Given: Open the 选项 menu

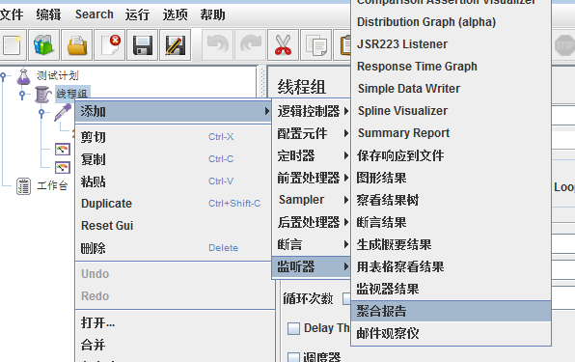Looking at the screenshot, I should [x=175, y=14].
